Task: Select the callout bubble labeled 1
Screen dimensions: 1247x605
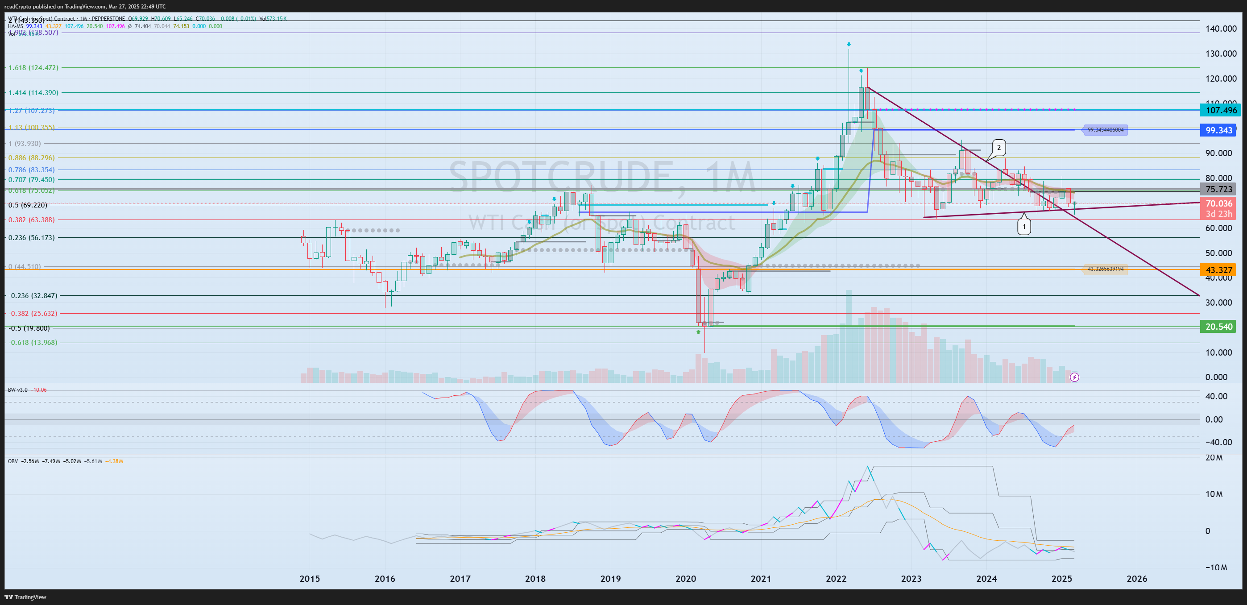Action: click(1024, 227)
